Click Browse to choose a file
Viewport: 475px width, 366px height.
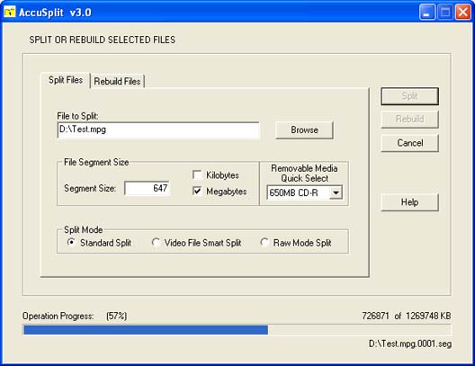coord(304,130)
